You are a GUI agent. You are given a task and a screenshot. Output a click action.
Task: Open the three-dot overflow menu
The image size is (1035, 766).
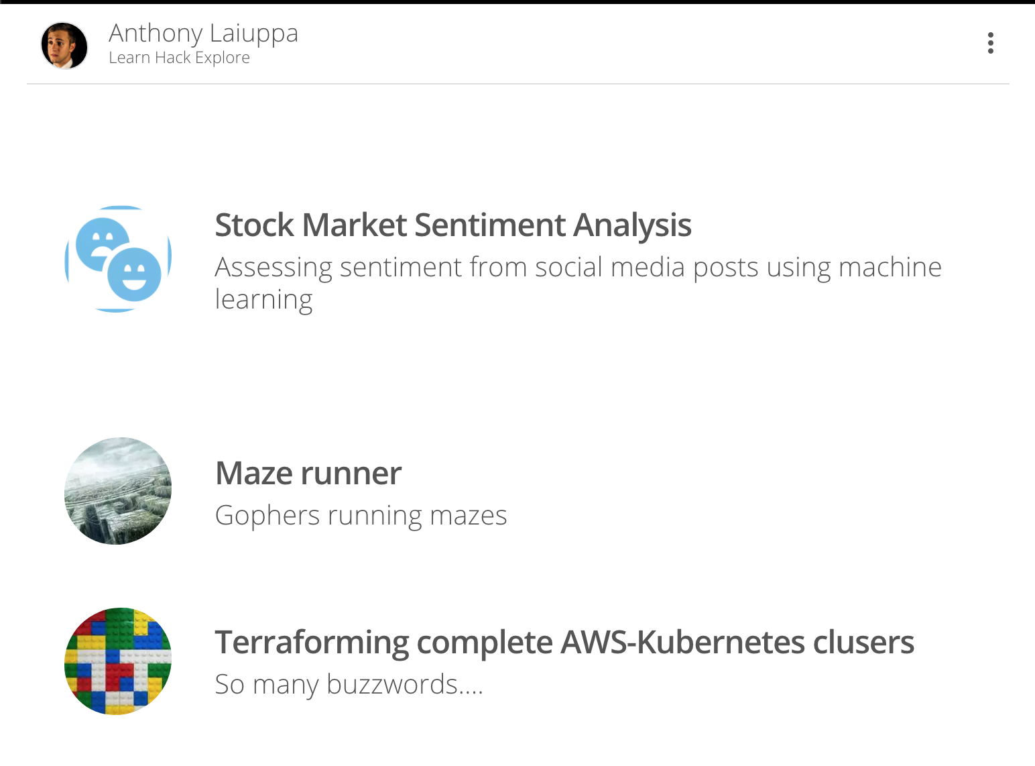990,43
